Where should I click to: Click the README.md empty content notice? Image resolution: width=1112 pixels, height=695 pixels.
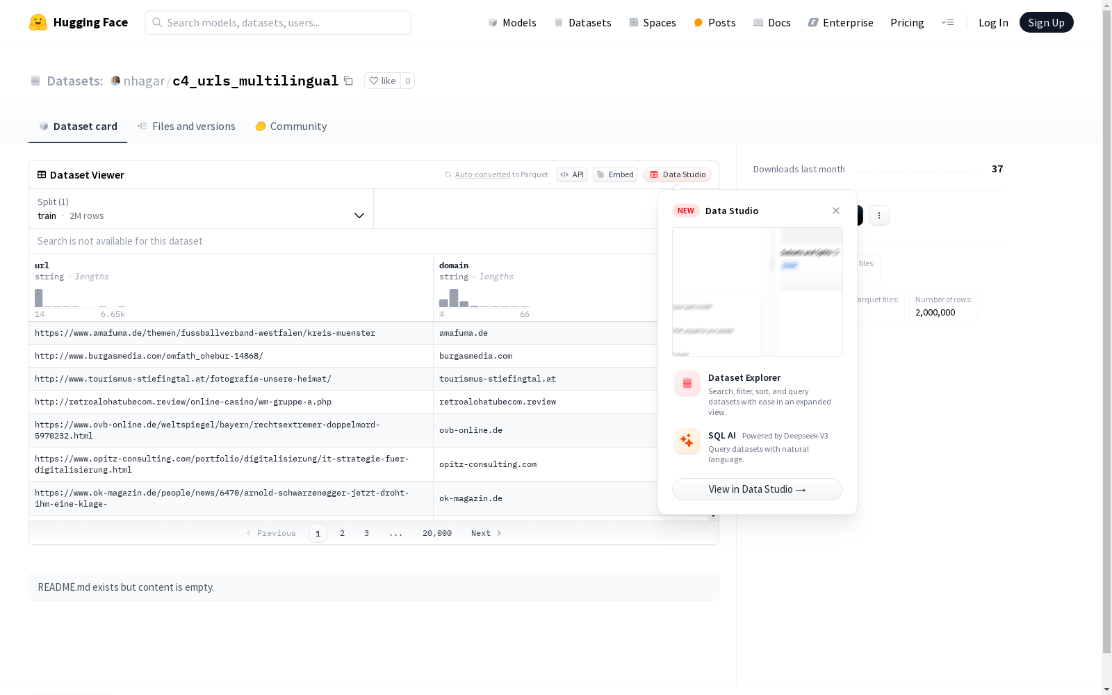(x=374, y=587)
